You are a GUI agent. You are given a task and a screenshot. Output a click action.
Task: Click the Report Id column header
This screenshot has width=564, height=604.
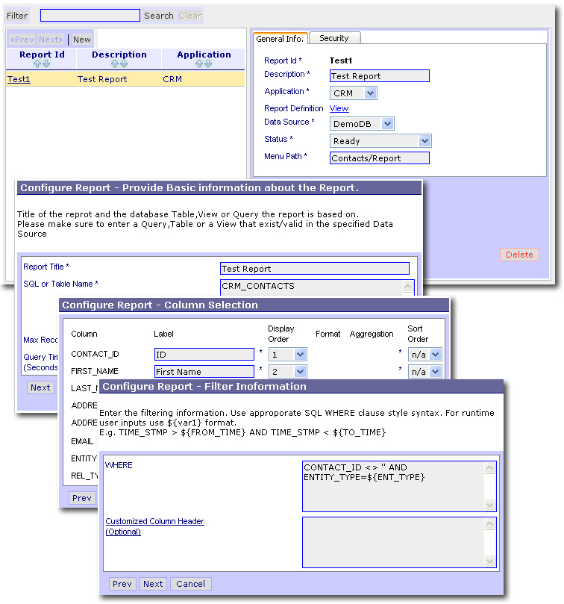(42, 55)
